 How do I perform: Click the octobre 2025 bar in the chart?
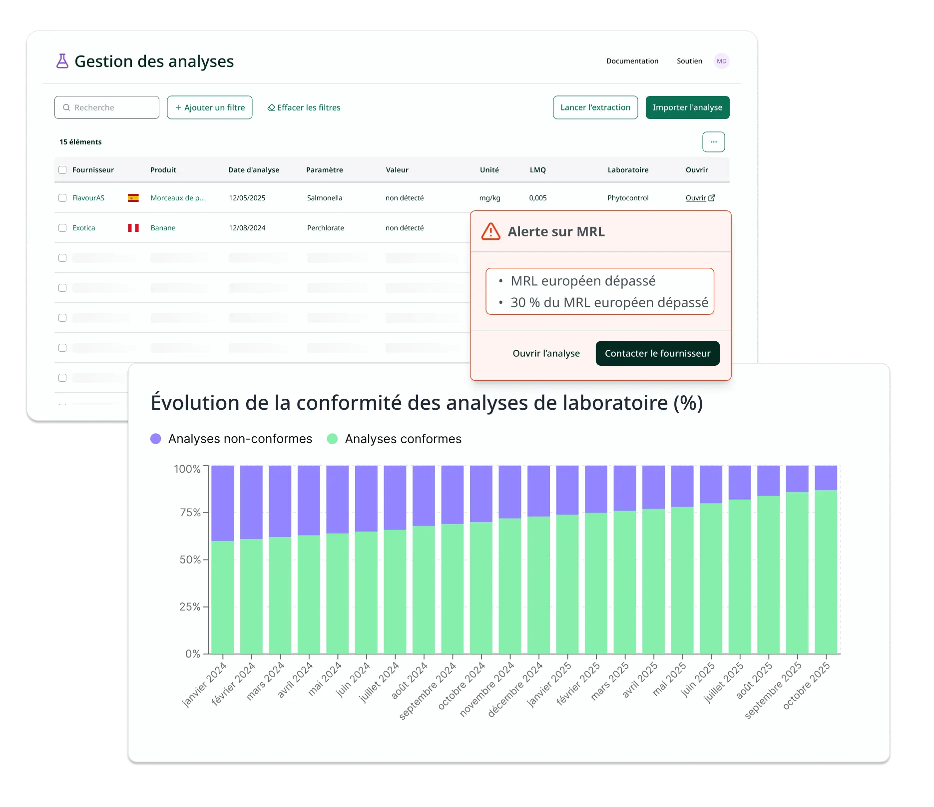(826, 560)
